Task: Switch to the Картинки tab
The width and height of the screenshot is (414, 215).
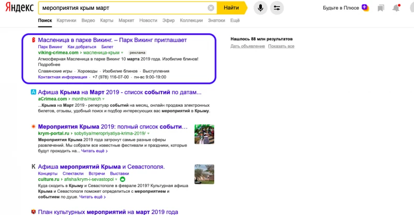Action: (x=66, y=20)
